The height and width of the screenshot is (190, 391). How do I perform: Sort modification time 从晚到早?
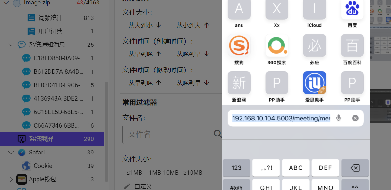pyautogui.click(x=193, y=83)
